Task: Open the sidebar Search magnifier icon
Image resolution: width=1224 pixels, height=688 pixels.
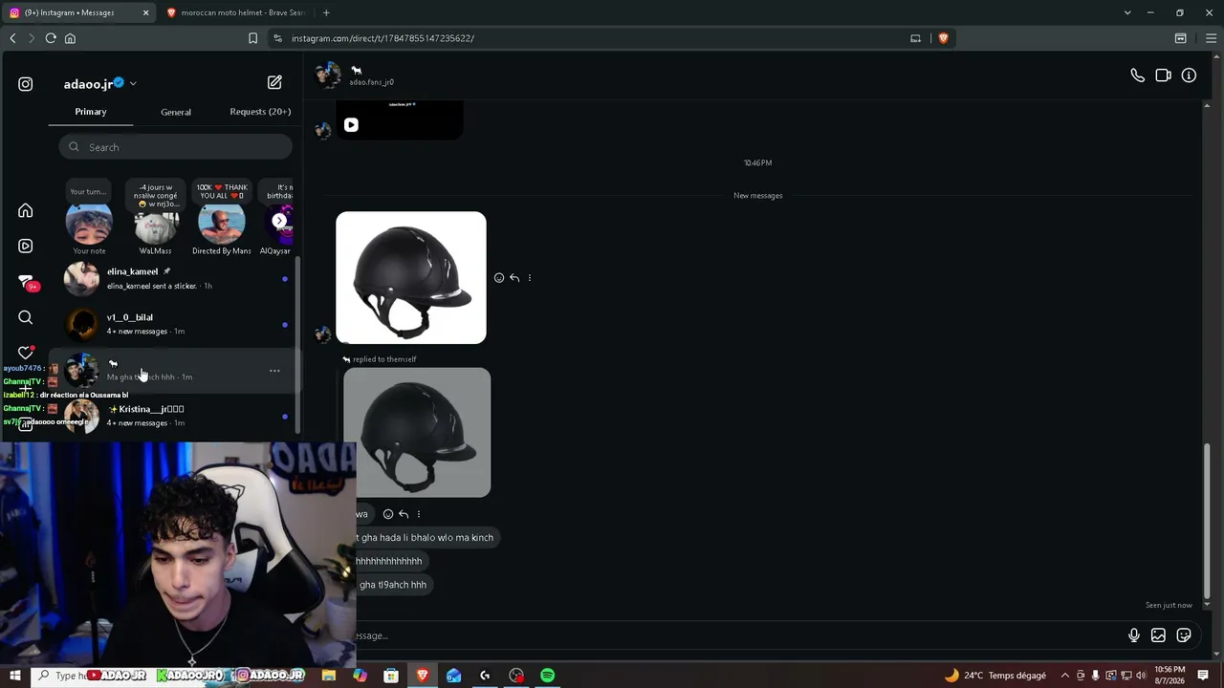Action: pyautogui.click(x=26, y=317)
